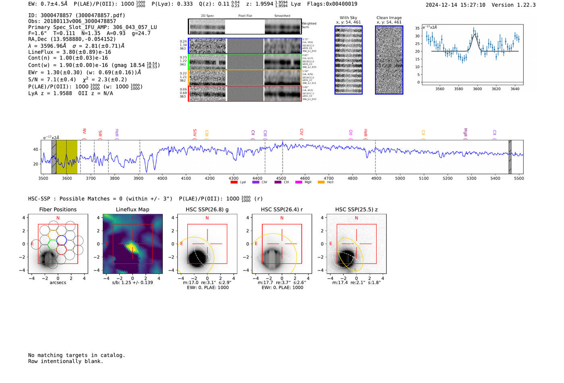Click 'No matching targets in catalog.' text

(x=77, y=355)
